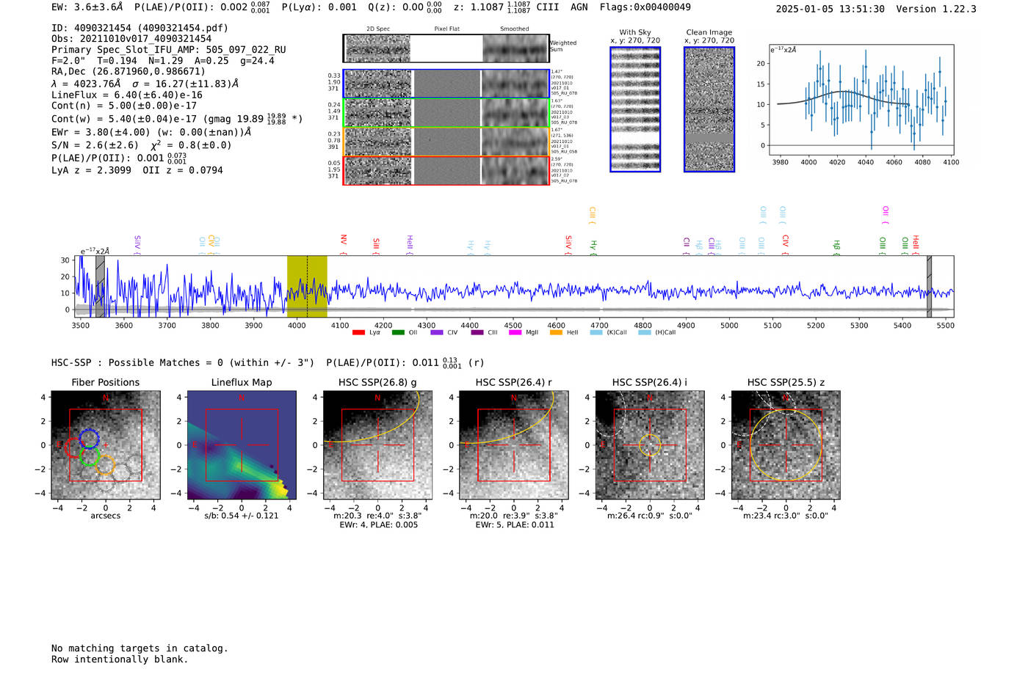This screenshot has height=699, width=1028.
Task: Click 'No matching targets in catalog.' text
Action: coord(140,648)
